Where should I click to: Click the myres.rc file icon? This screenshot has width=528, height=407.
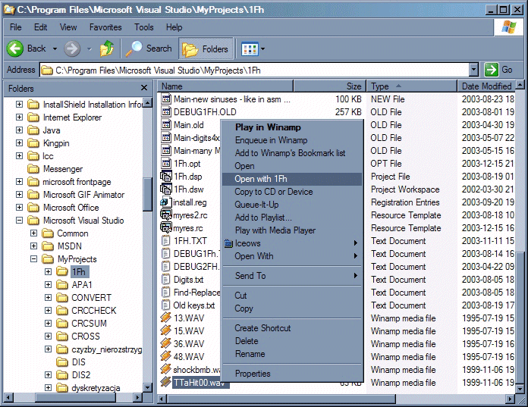[x=165, y=228]
